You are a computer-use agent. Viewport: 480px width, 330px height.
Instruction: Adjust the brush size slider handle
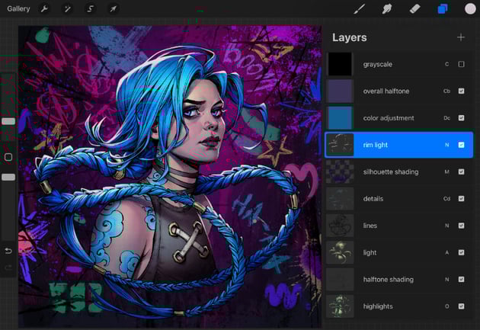(x=8, y=121)
